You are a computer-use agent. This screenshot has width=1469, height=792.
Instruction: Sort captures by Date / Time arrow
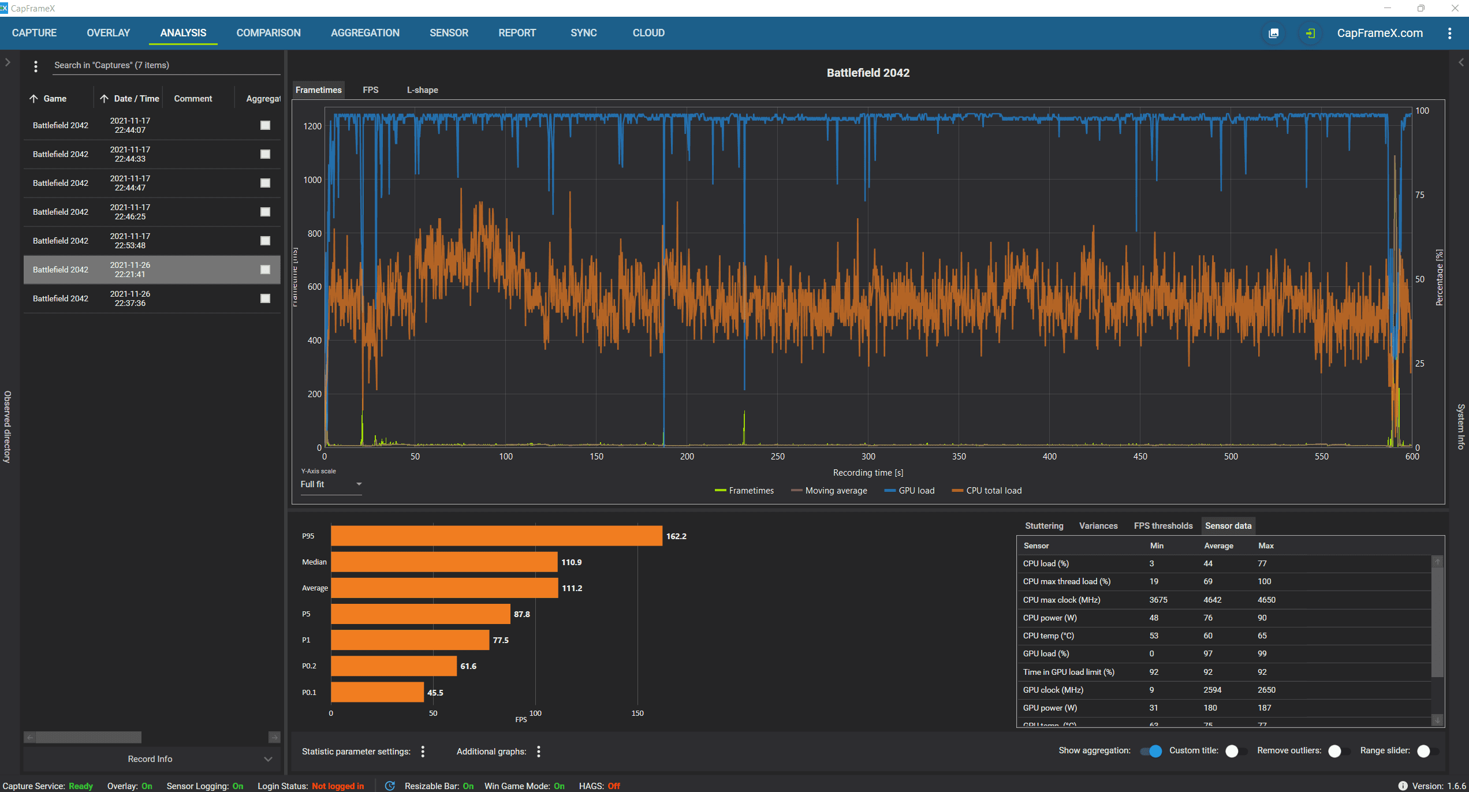104,99
